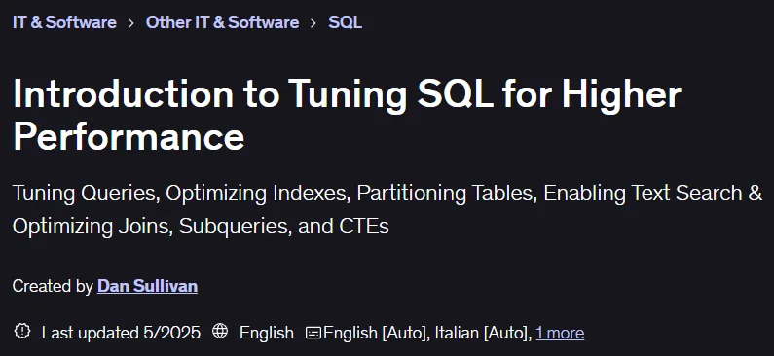Click the 'Created by' label

pos(53,286)
